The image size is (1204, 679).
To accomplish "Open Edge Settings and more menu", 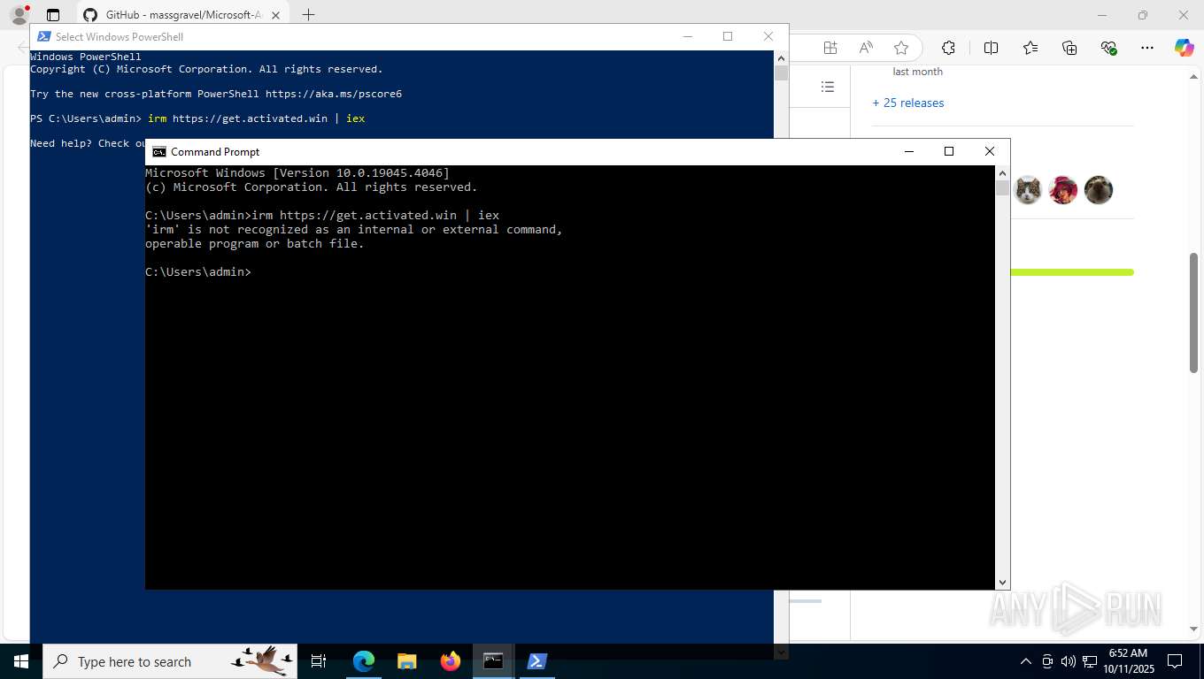I will [1147, 48].
